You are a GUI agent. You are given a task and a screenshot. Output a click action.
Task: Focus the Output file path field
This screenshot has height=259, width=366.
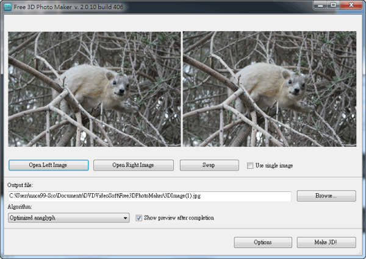(149, 196)
